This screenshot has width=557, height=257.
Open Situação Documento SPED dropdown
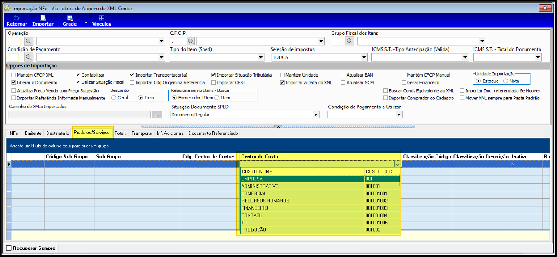(316, 115)
